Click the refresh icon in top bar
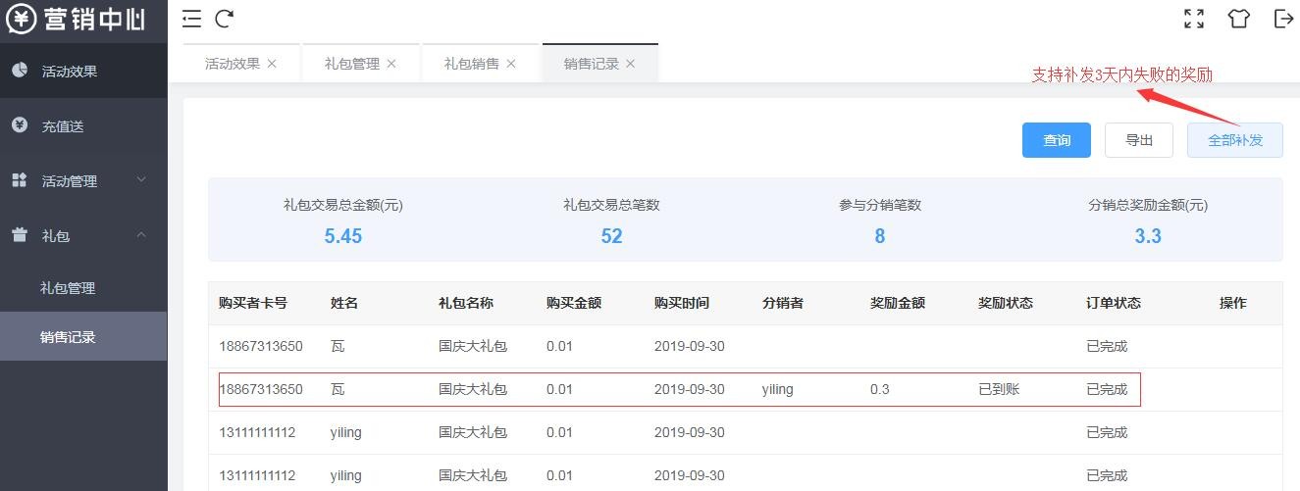Image resolution: width=1300 pixels, height=491 pixels. click(x=225, y=19)
